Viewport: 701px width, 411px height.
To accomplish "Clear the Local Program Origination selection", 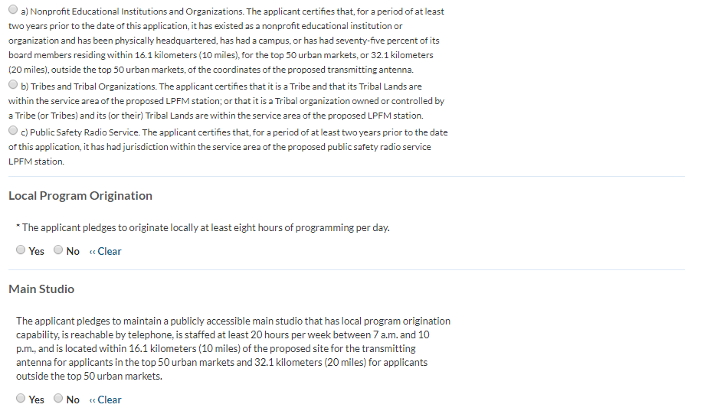I will coord(106,251).
